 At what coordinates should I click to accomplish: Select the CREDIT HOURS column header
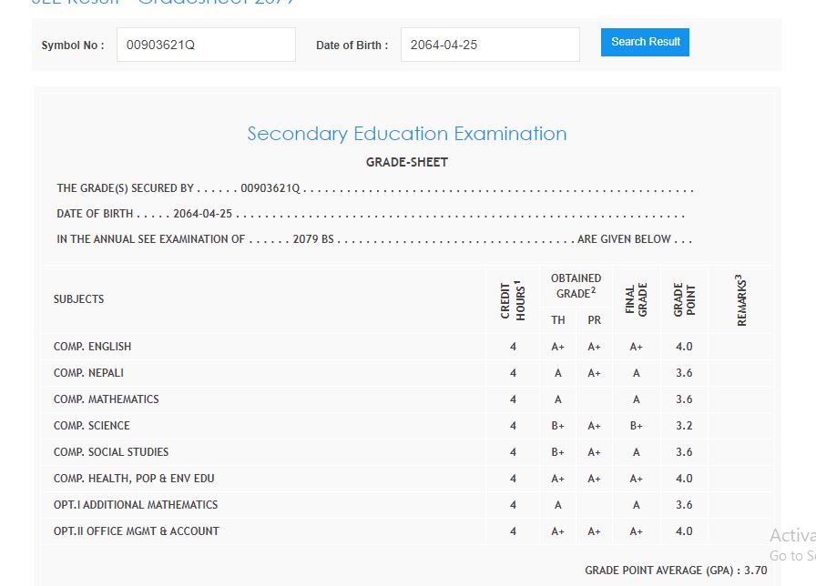514,299
